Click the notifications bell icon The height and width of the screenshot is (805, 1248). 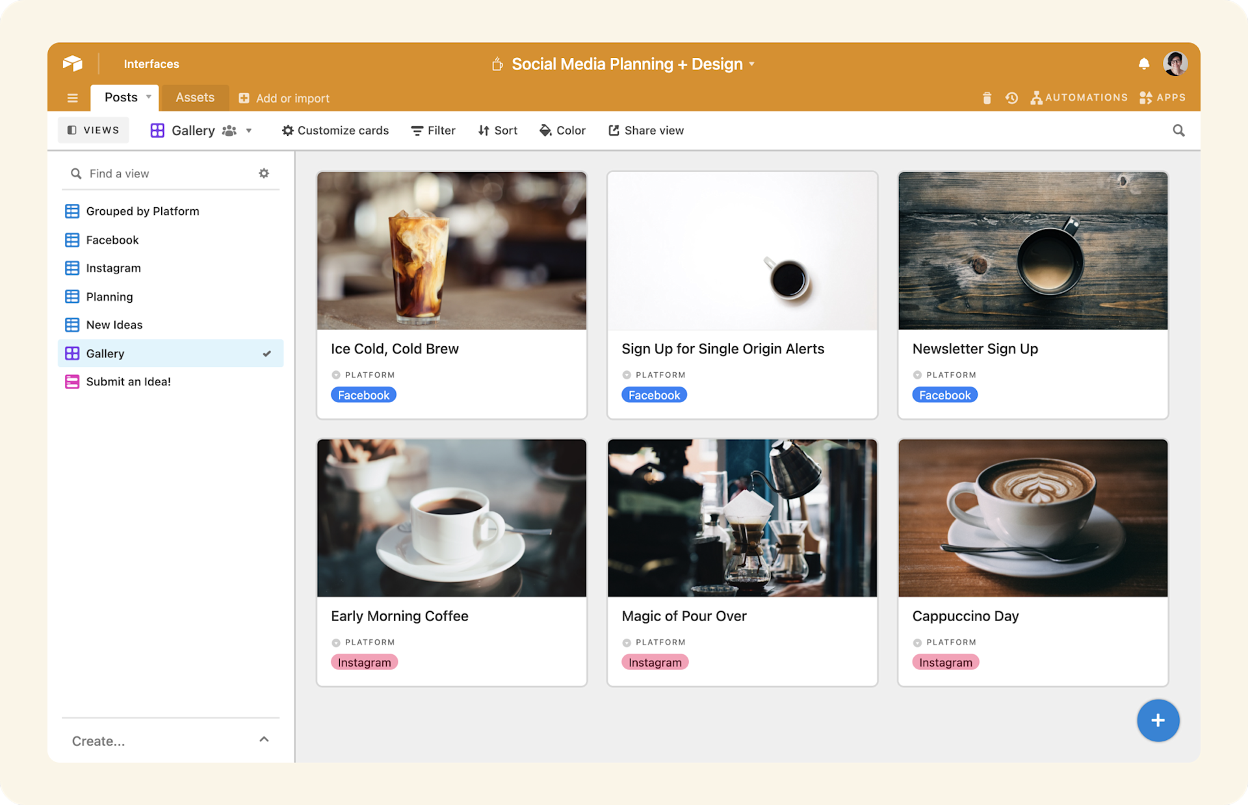click(x=1143, y=64)
